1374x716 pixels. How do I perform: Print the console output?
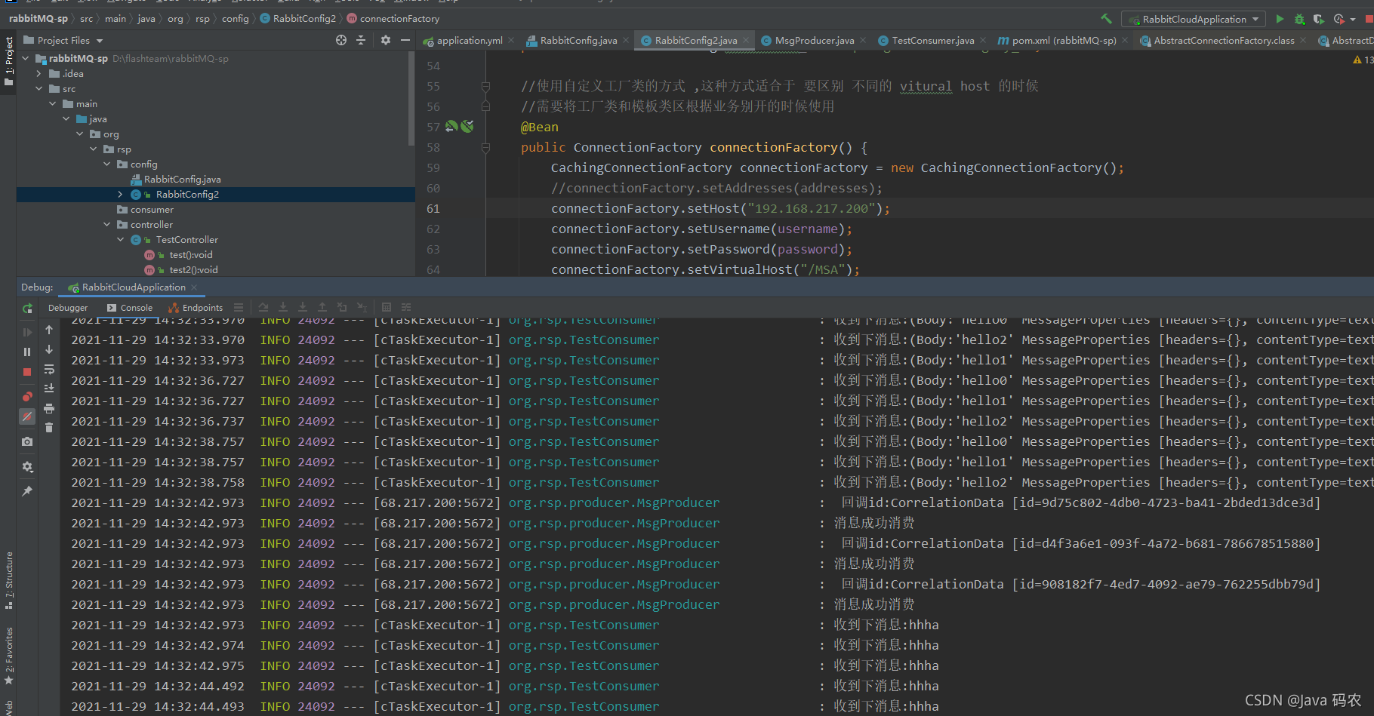tap(49, 408)
